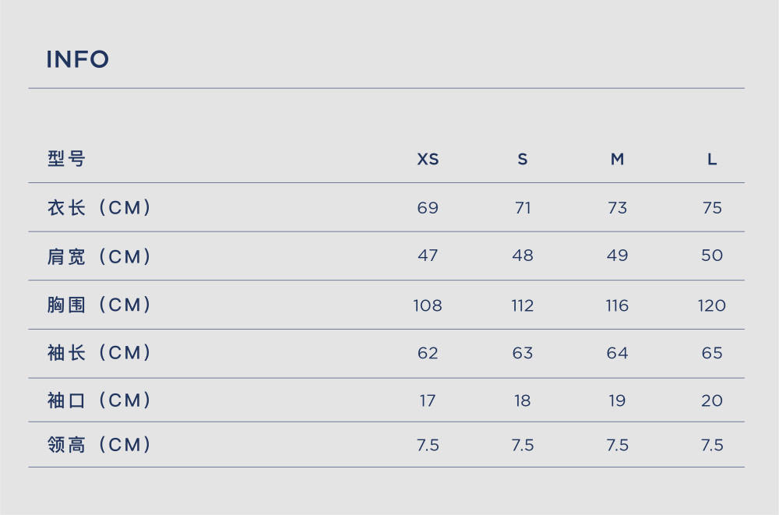Click the 肩宽 (CM) row label
The height and width of the screenshot is (515, 779).
pos(100,256)
